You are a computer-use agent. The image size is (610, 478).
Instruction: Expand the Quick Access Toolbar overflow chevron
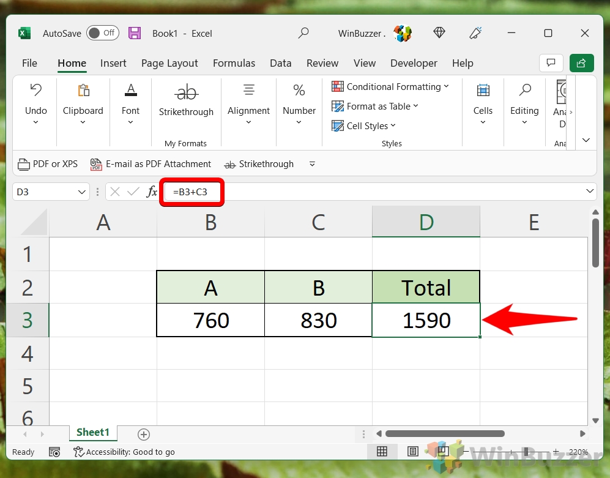click(x=312, y=164)
